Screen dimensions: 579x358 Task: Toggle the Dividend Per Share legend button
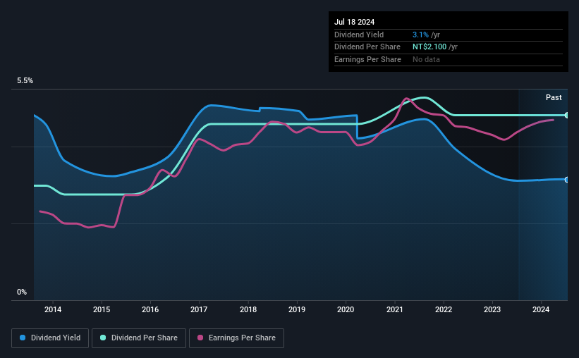[x=139, y=338]
